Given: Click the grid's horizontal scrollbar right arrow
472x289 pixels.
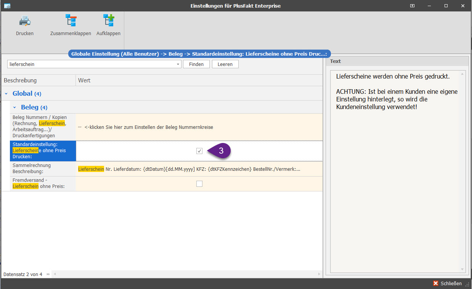Looking at the screenshot, I should click(319, 274).
